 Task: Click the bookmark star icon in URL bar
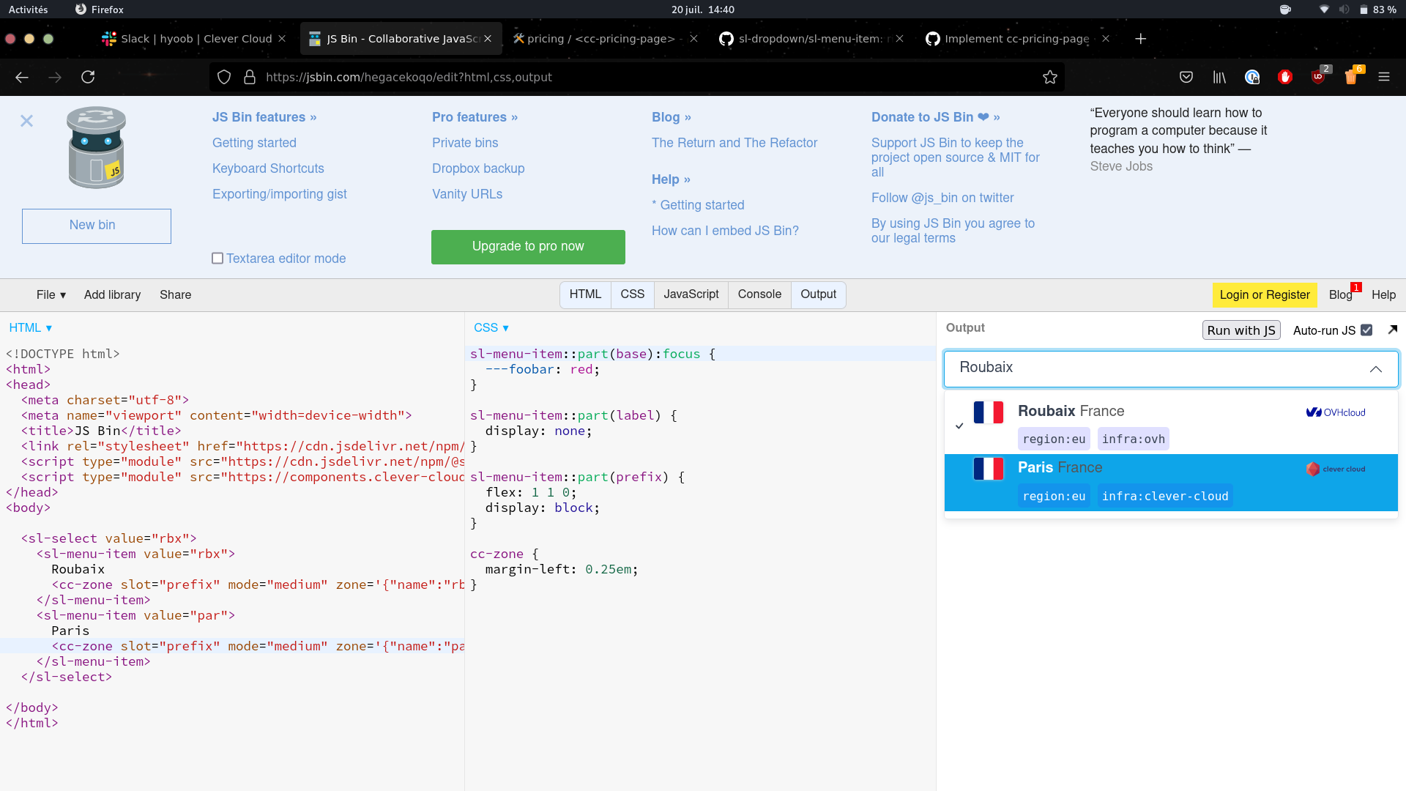click(1049, 77)
